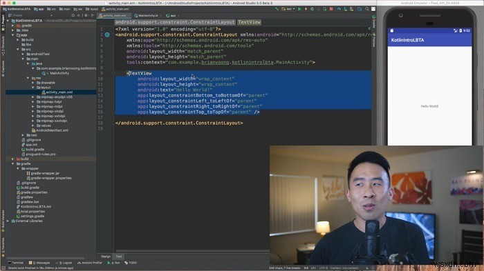Open the toolbar search magnifier icon
Screen dimensions: 484x271
click(367, 9)
